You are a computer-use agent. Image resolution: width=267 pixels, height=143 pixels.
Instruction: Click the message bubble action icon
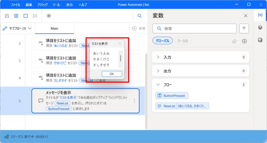[41, 101]
